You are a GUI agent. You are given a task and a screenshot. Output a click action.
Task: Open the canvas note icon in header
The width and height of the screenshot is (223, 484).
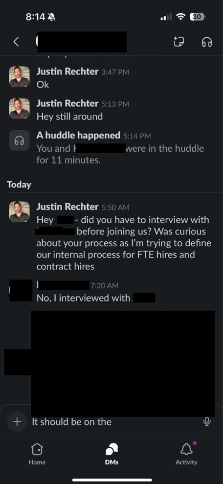point(179,42)
